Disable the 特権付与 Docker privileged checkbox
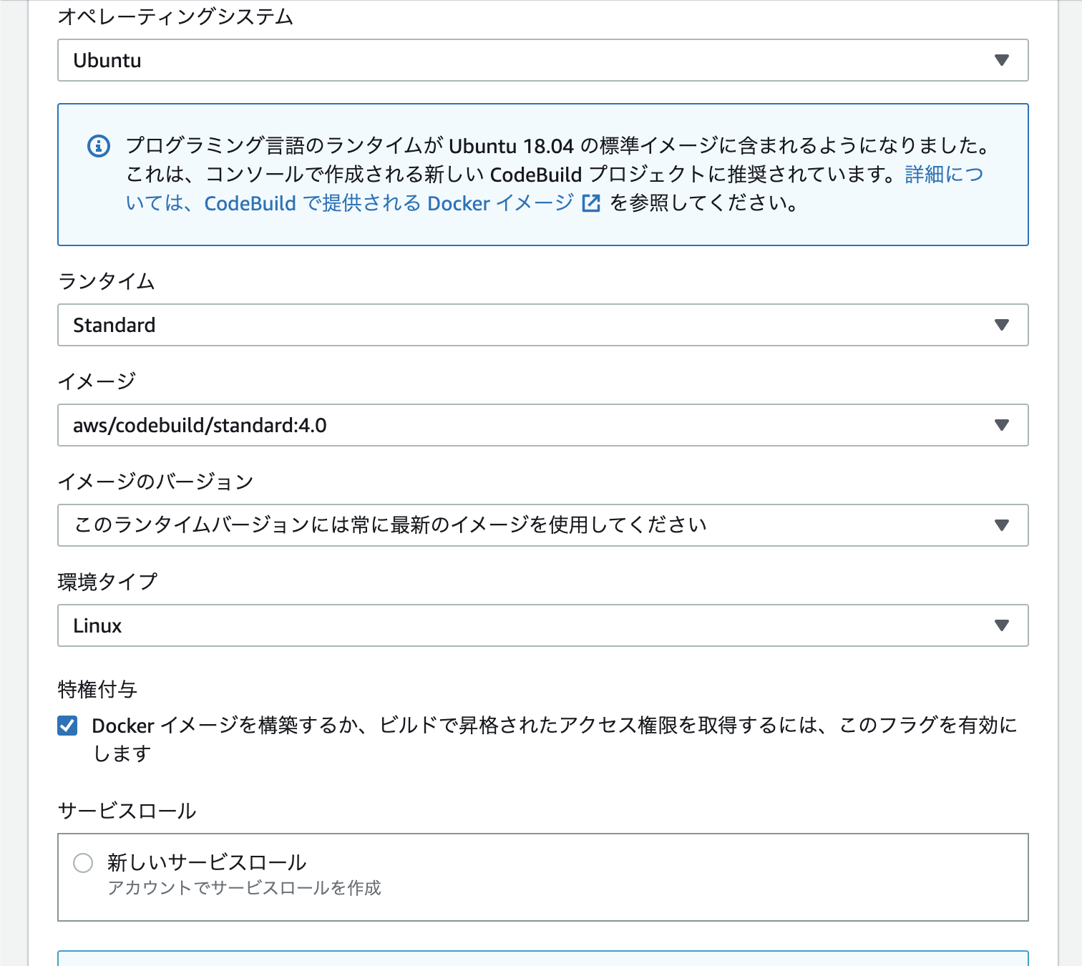 click(x=67, y=726)
